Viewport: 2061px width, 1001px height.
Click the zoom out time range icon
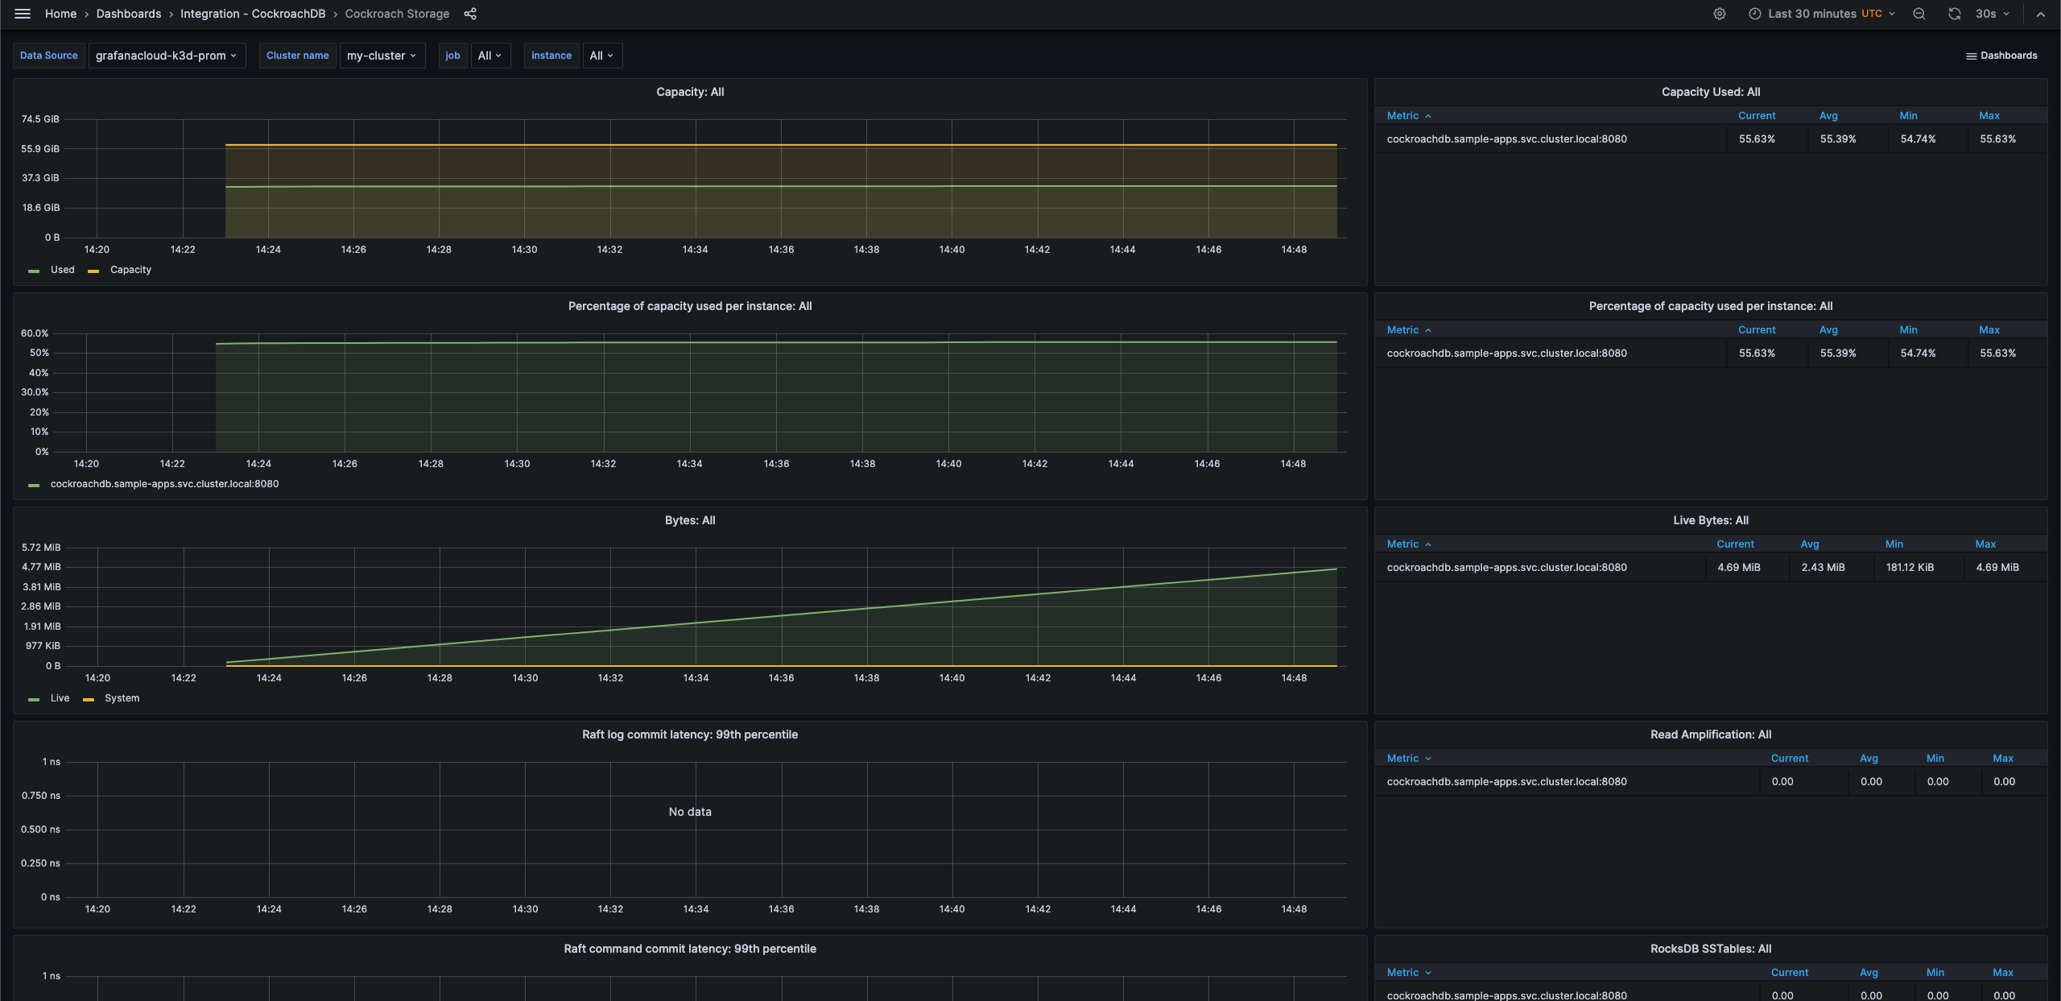pos(1919,14)
